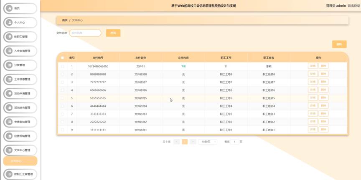This screenshot has height=180, width=361.
Task: Click 删除 for the 文件名称8 row
Action: tap(323, 74)
